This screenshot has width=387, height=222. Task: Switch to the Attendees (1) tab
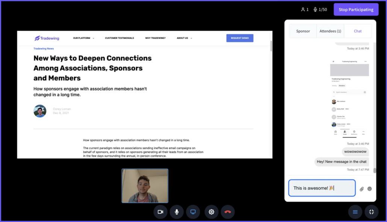(330, 31)
